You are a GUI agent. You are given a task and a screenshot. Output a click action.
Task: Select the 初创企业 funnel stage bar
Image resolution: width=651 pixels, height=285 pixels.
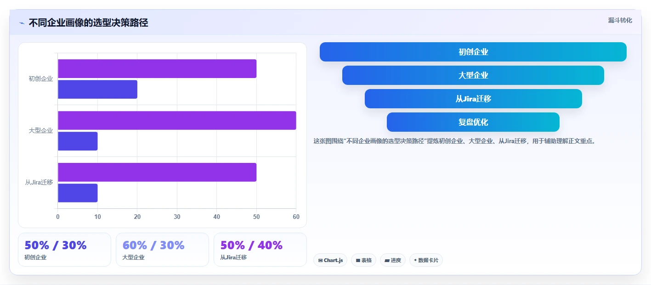point(473,52)
